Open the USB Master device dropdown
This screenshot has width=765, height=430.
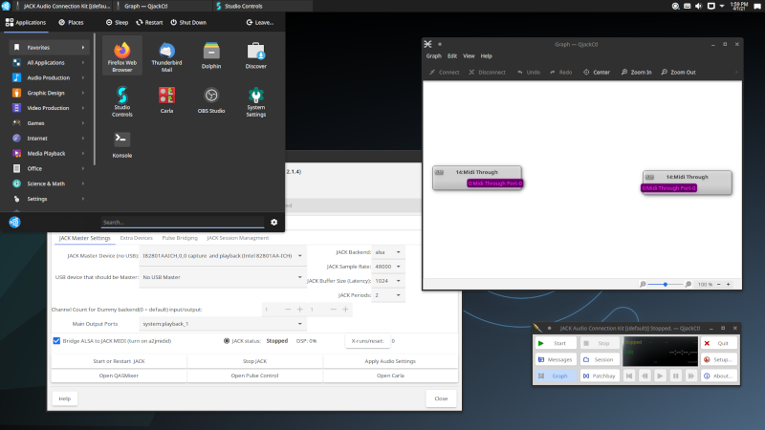coord(222,277)
